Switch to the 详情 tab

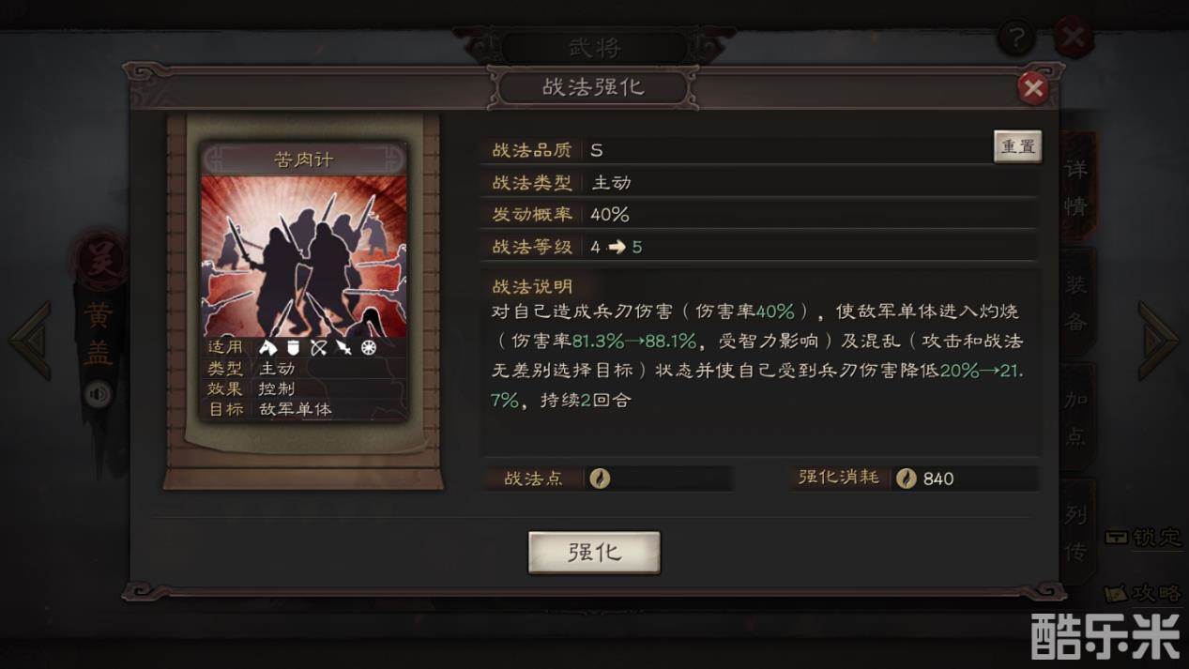click(x=1075, y=188)
